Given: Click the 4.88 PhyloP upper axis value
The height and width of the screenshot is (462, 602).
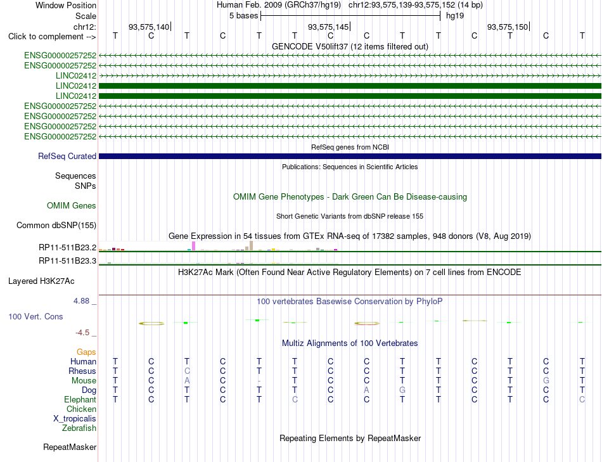Looking at the screenshot, I should [81, 300].
